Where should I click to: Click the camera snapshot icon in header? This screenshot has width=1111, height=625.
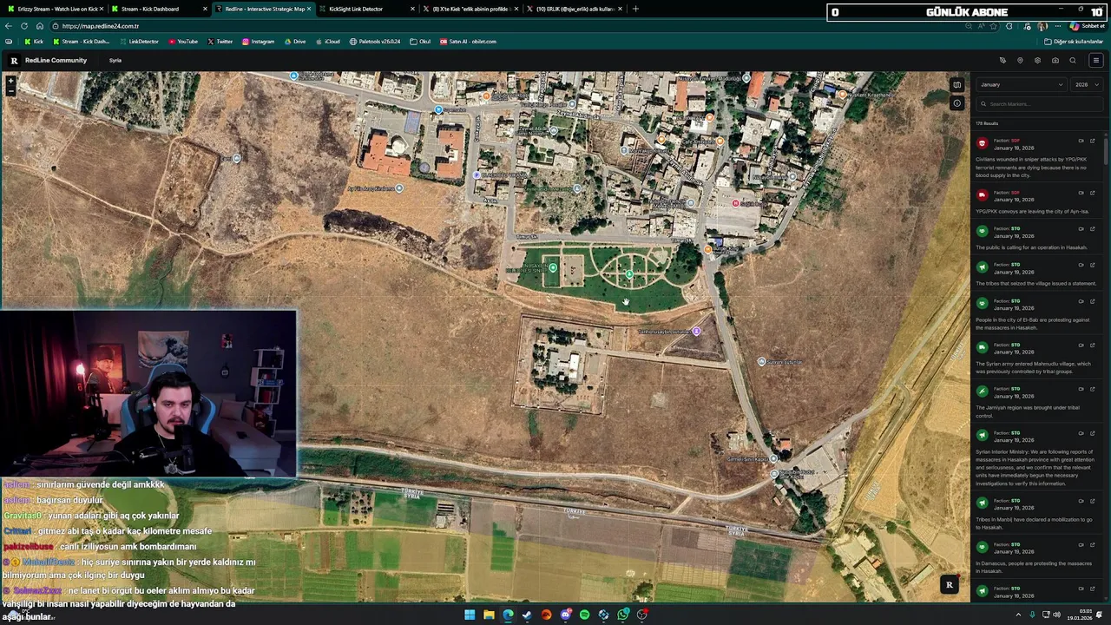[1055, 61]
